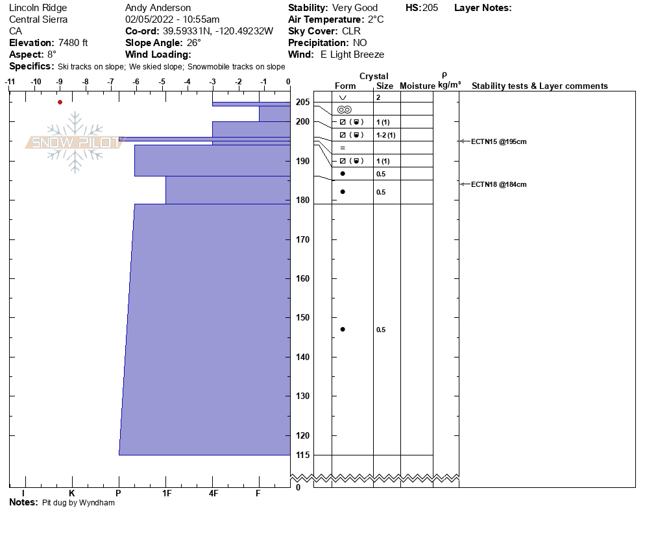Viewport: 645px width, 545px height.
Task: Click the Stability tests & Layer comments header
Action: click(x=540, y=86)
